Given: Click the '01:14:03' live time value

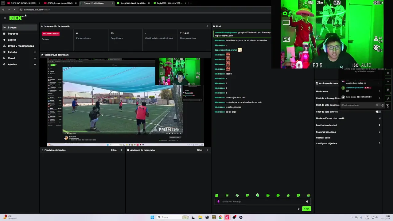Looking at the screenshot, I should pos(185,33).
